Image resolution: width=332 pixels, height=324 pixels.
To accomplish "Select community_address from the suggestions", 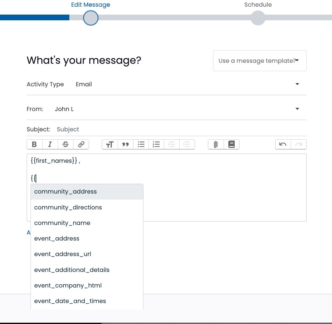I will pyautogui.click(x=87, y=192).
